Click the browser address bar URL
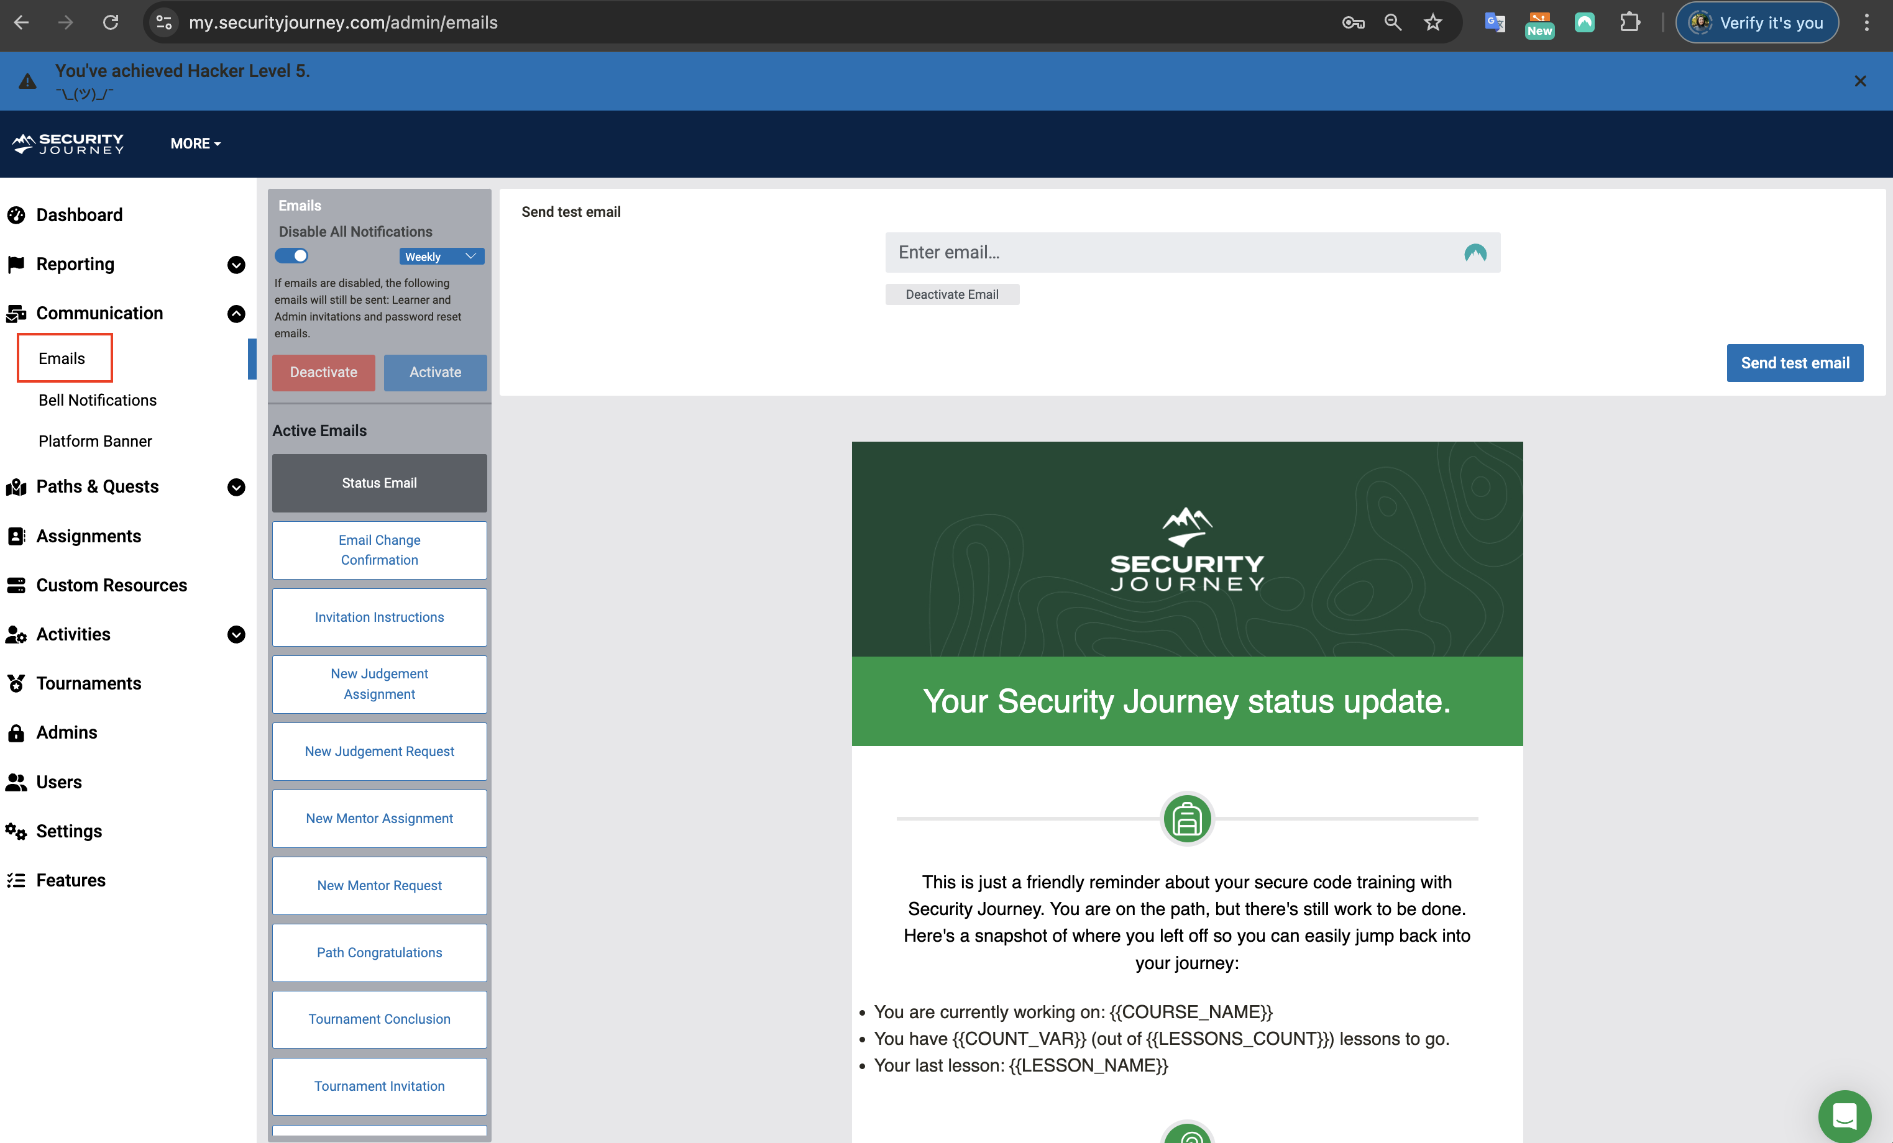Screen dimensions: 1893x1143 pos(344,22)
